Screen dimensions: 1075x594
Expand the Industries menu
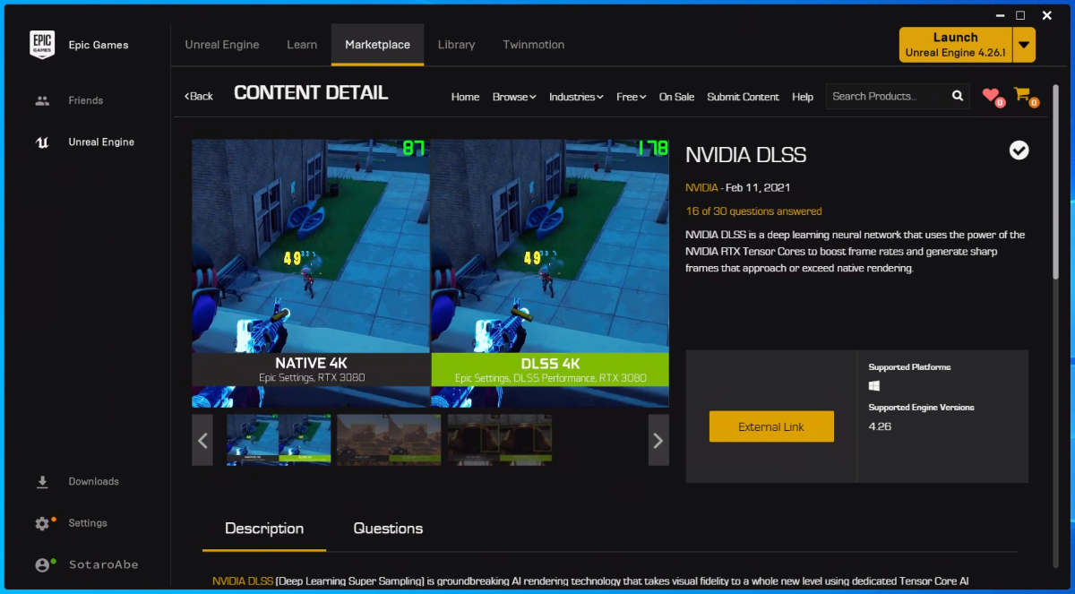(576, 97)
